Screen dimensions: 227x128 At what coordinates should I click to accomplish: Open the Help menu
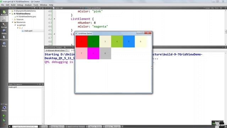(51, 5)
